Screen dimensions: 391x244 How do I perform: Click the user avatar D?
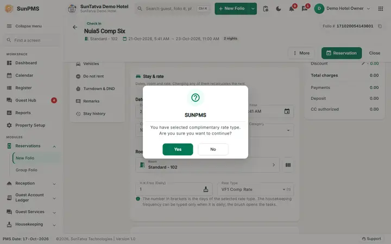[319, 9]
